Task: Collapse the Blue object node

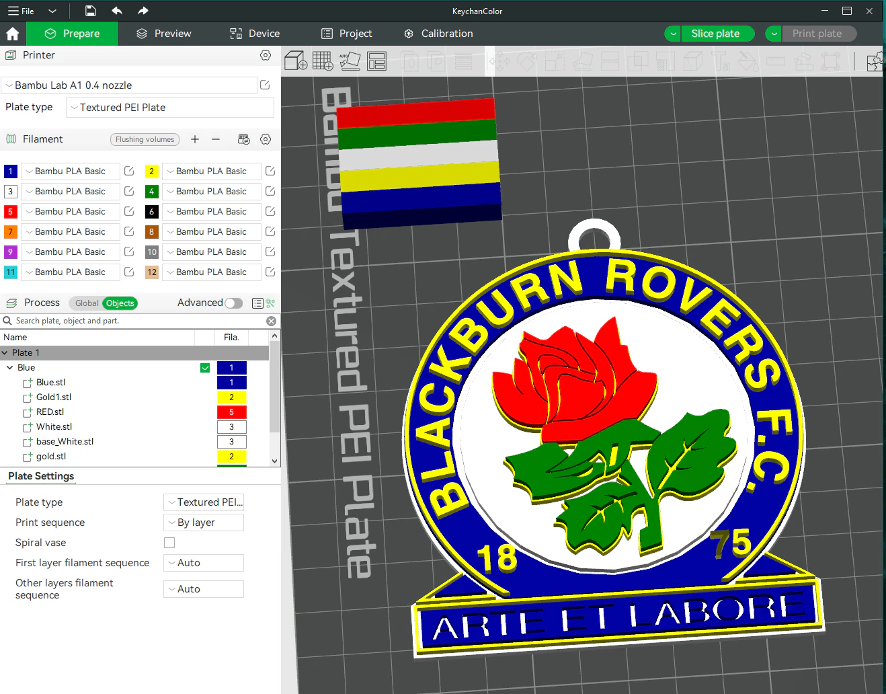Action: (x=10, y=368)
